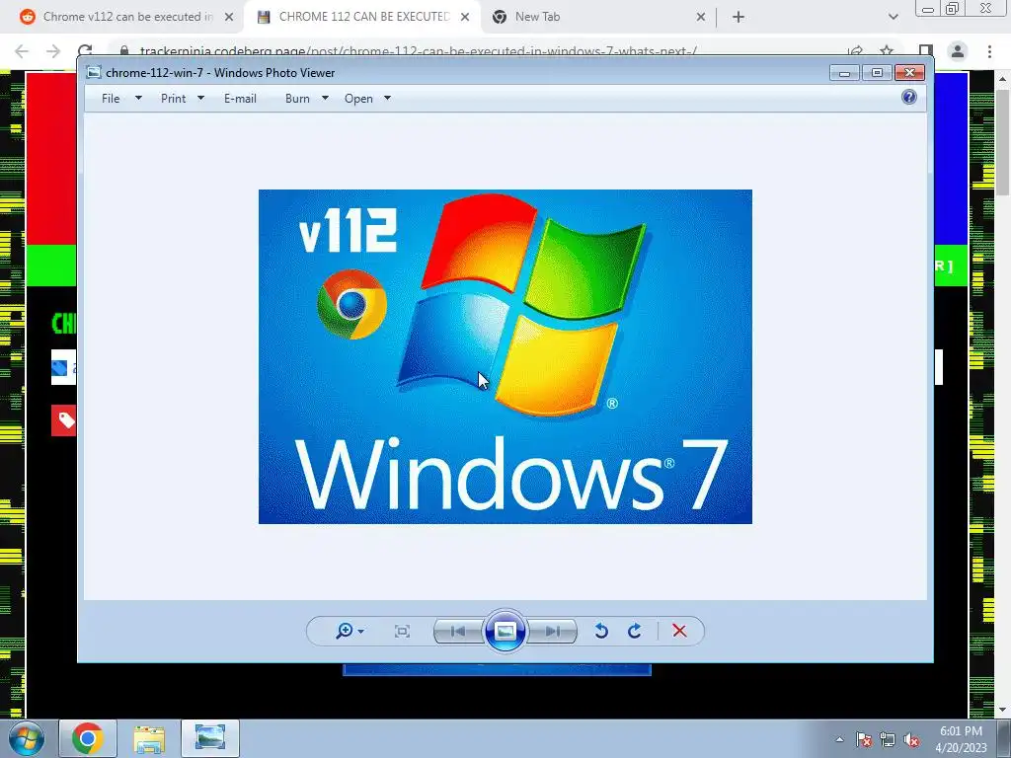Expand the File menu dropdown arrow

click(x=138, y=98)
